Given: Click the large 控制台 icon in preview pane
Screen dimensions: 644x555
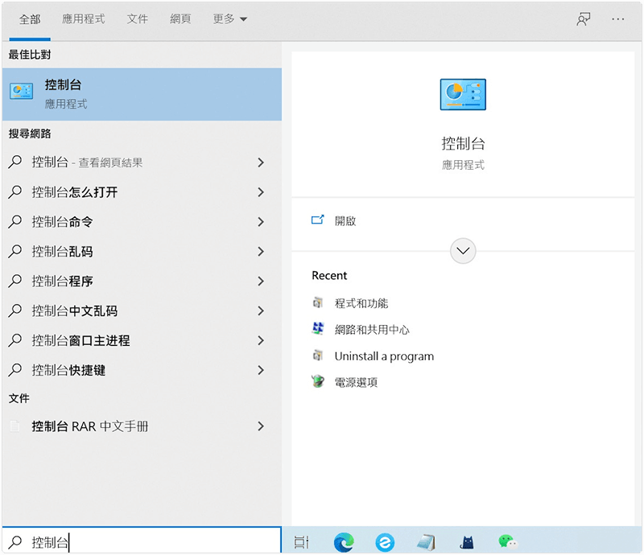Looking at the screenshot, I should (x=463, y=94).
